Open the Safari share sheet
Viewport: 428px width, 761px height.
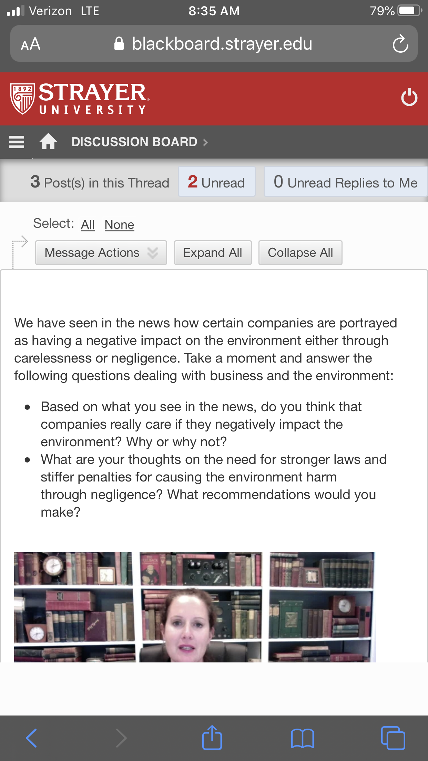point(212,737)
